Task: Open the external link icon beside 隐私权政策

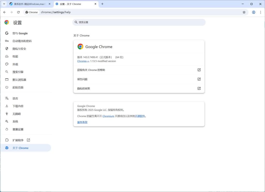Action: tap(199, 88)
